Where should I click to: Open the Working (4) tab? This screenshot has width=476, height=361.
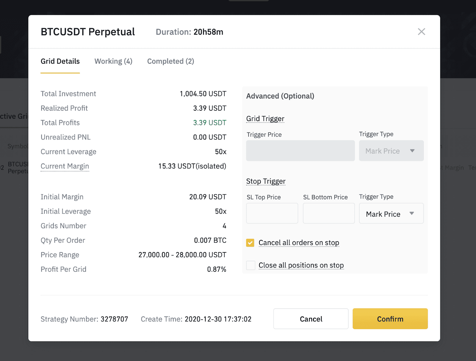(x=113, y=61)
